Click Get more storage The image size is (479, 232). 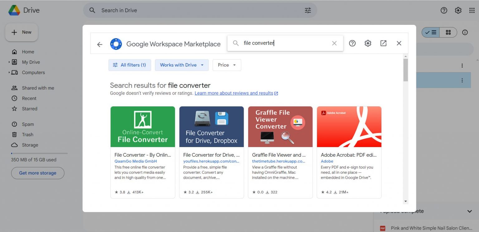tap(38, 173)
